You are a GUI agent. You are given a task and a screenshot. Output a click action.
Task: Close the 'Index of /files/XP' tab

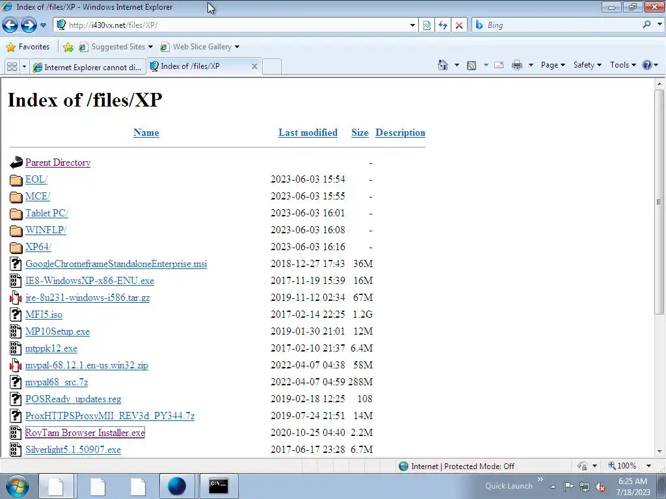[x=254, y=66]
